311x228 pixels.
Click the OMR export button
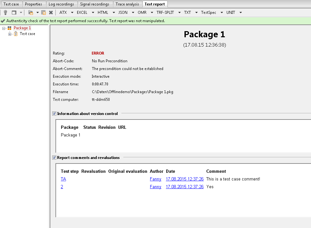point(142,13)
